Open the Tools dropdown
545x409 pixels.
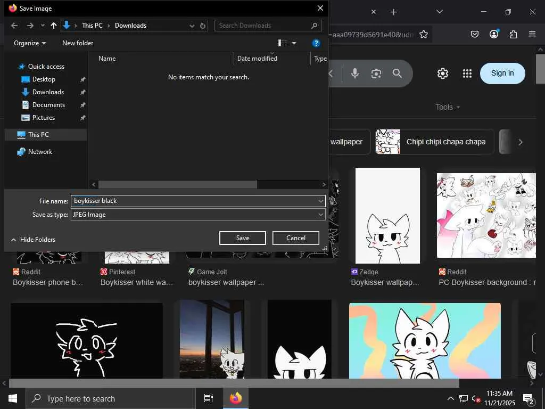pos(448,107)
